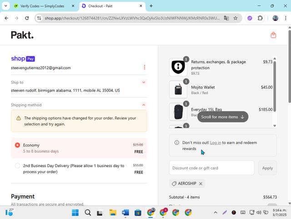Click the volume icon in system tray
Viewport: 291px width, 219px height.
click(x=259, y=212)
